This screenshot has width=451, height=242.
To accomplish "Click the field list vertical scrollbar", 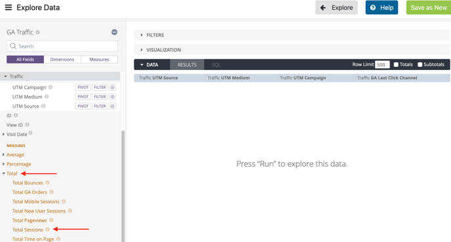I will pyautogui.click(x=123, y=186).
